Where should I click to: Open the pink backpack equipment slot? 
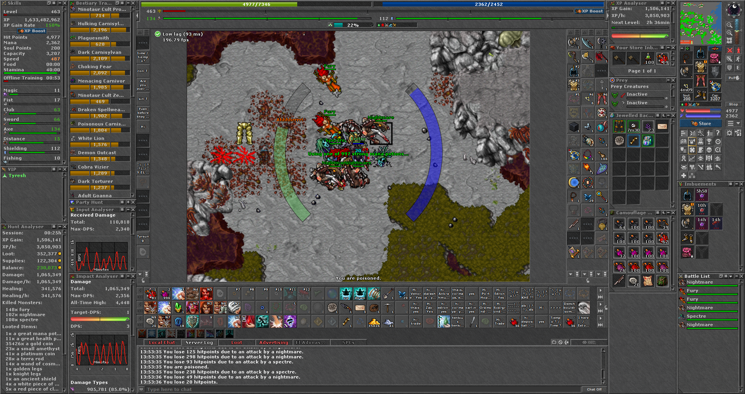pos(715,58)
